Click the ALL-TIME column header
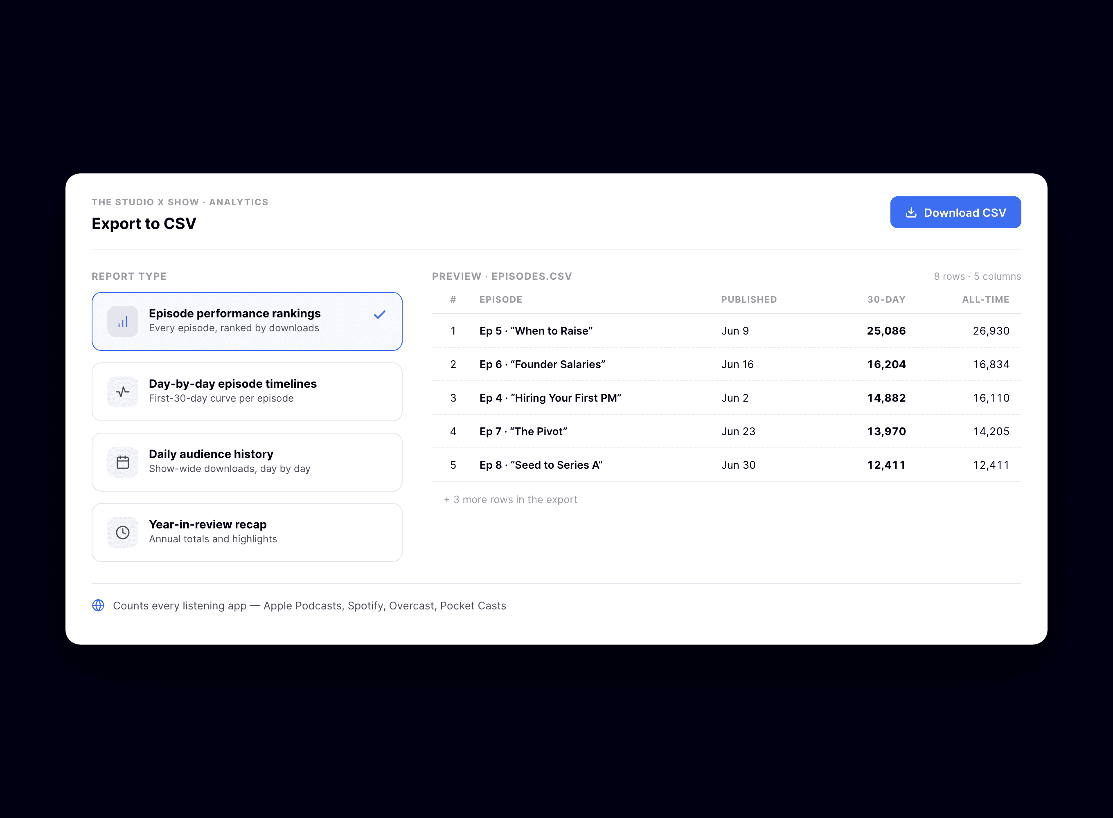 985,299
